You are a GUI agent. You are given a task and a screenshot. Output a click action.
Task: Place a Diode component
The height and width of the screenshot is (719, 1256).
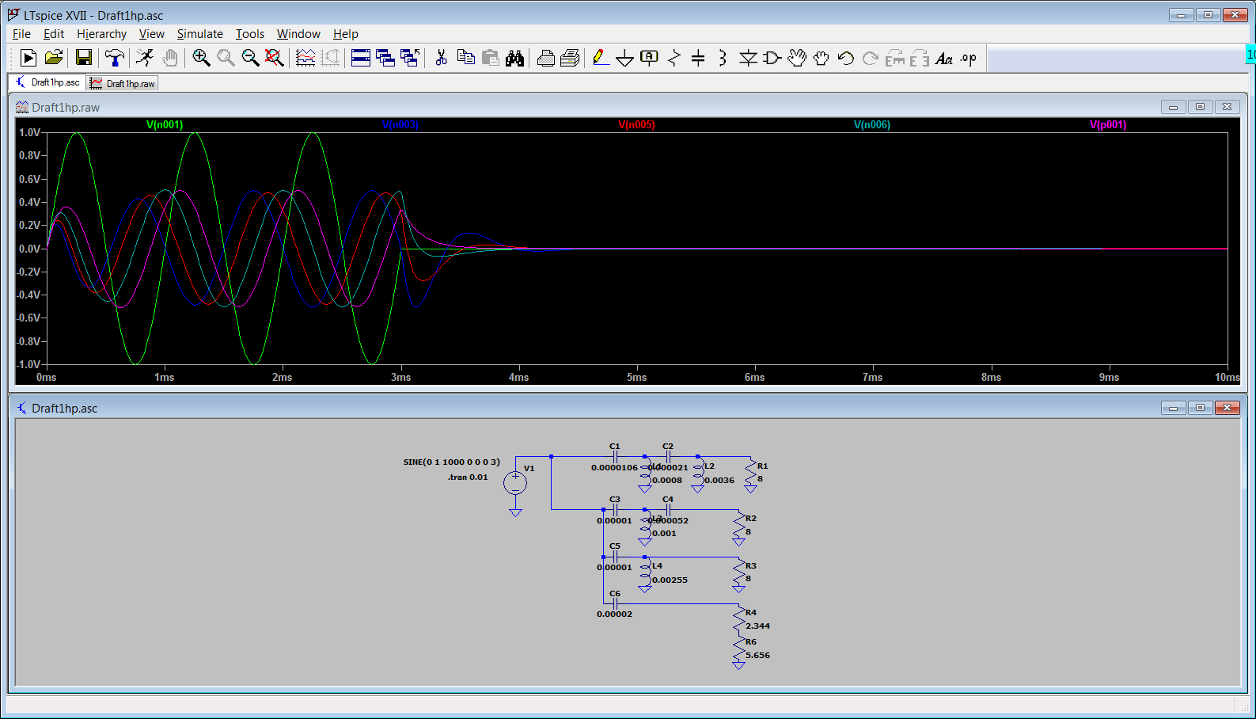(748, 58)
